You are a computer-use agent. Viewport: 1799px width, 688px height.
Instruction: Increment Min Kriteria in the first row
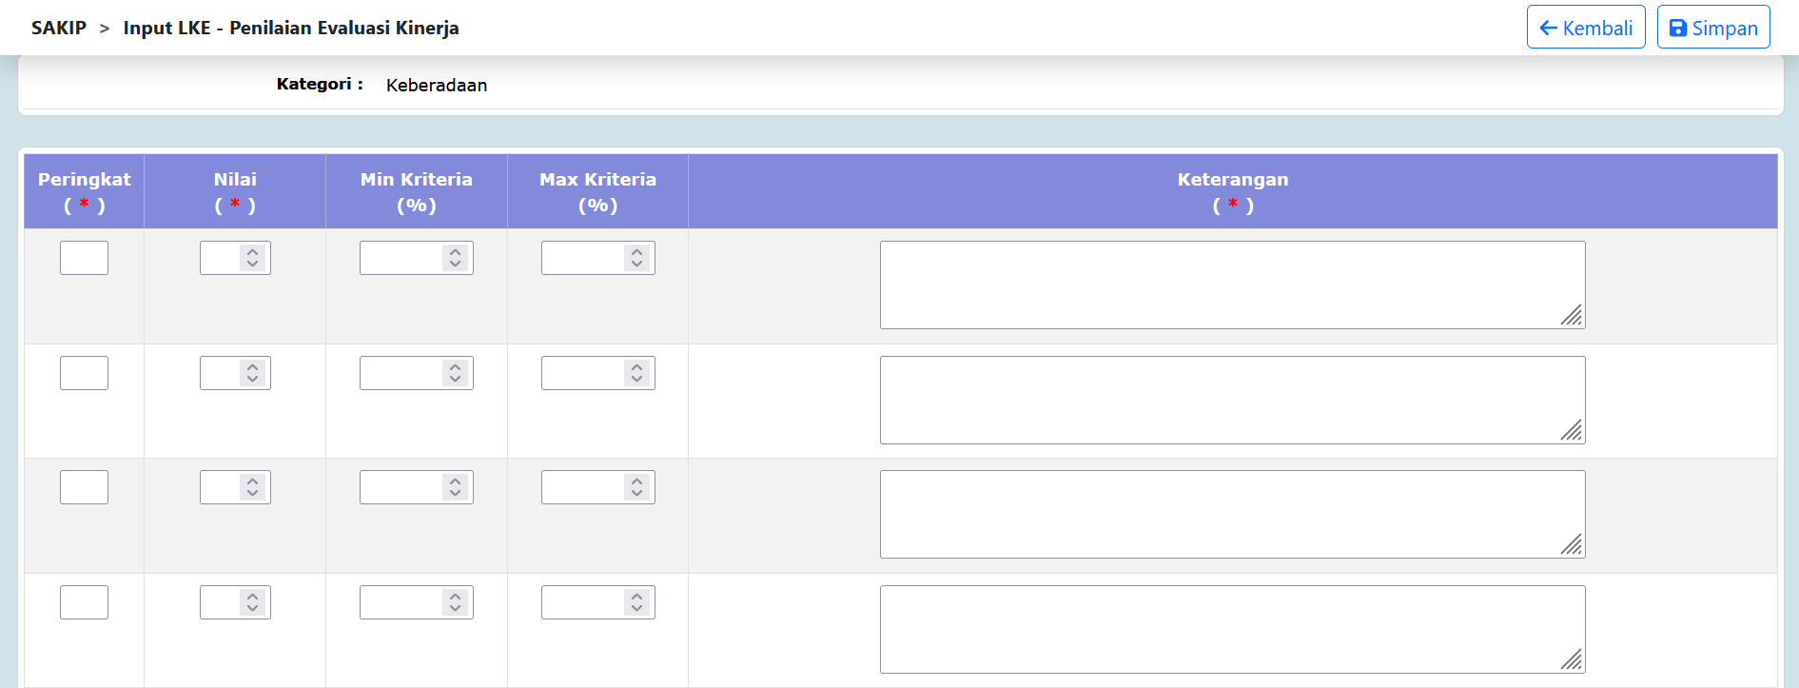pos(455,252)
